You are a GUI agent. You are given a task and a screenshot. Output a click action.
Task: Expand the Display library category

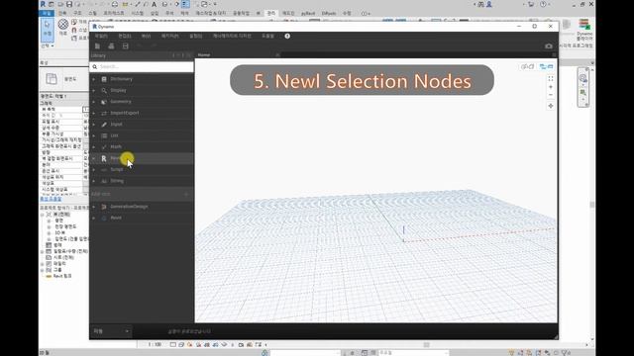click(x=94, y=90)
